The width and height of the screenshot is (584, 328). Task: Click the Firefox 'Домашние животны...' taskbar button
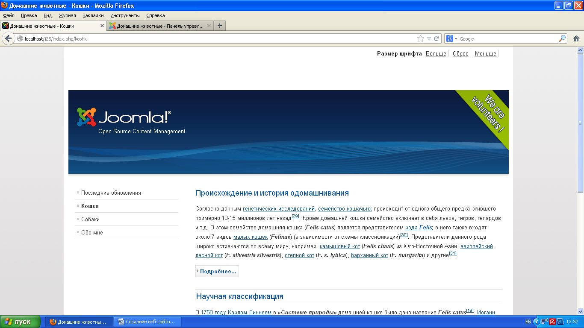click(x=79, y=322)
